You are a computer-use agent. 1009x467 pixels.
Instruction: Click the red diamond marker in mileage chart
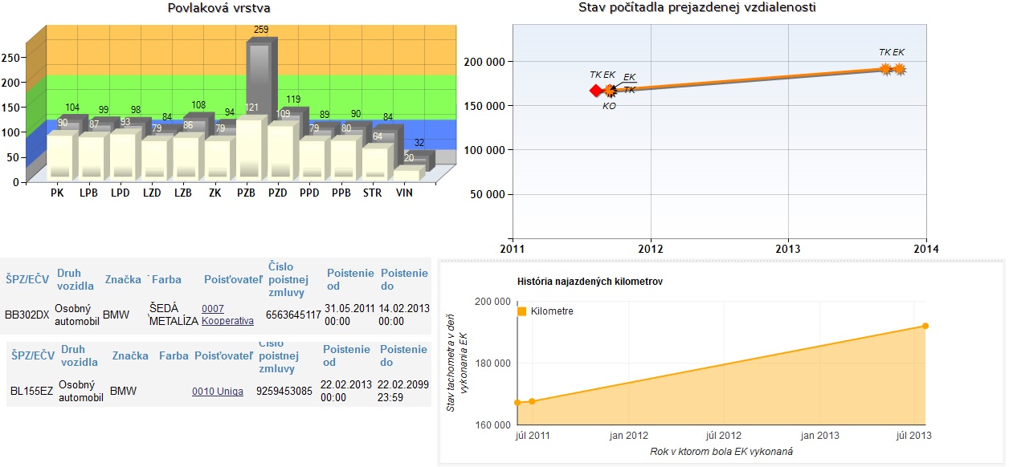click(x=595, y=91)
